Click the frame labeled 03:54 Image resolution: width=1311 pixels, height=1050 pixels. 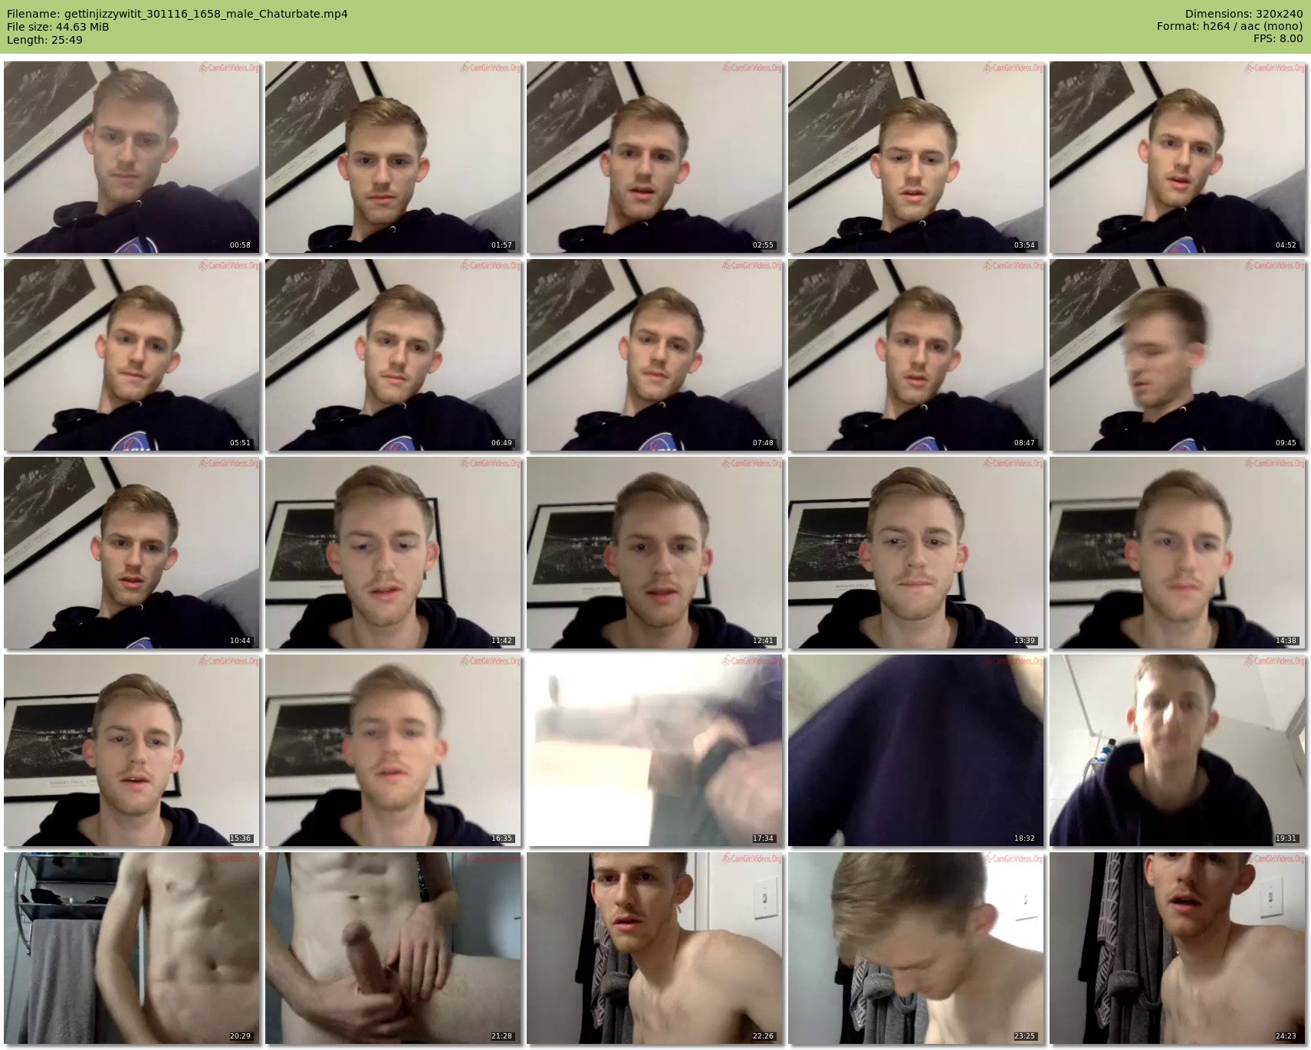tap(916, 157)
